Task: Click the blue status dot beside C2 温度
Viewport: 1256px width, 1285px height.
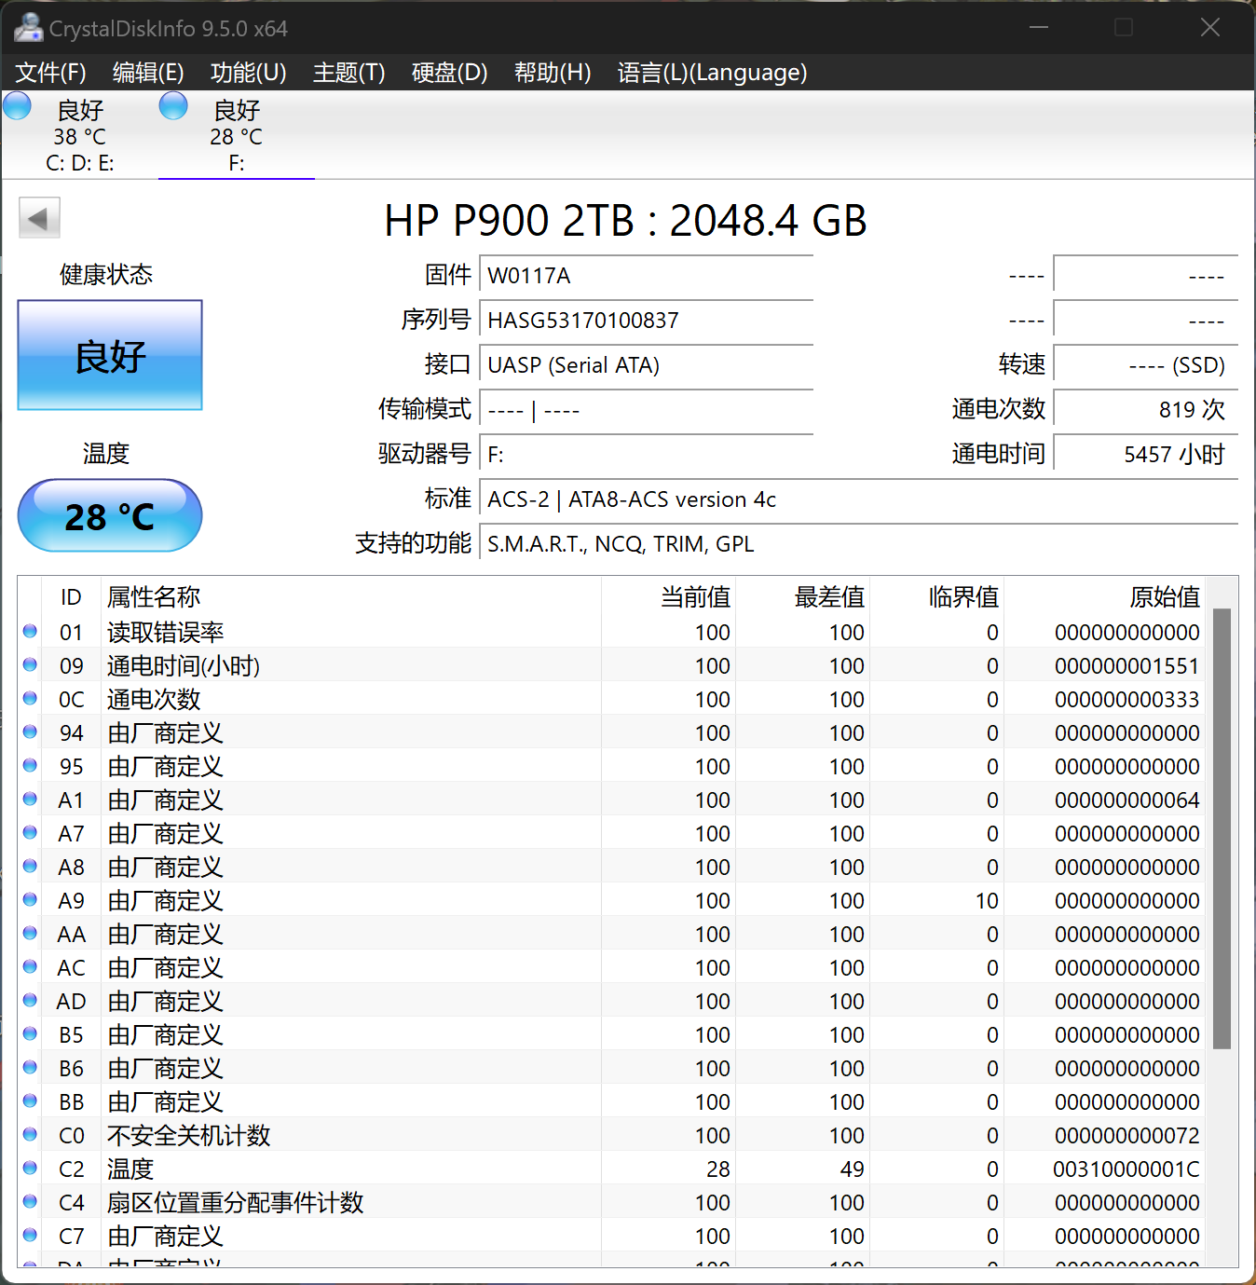Action: click(29, 1168)
